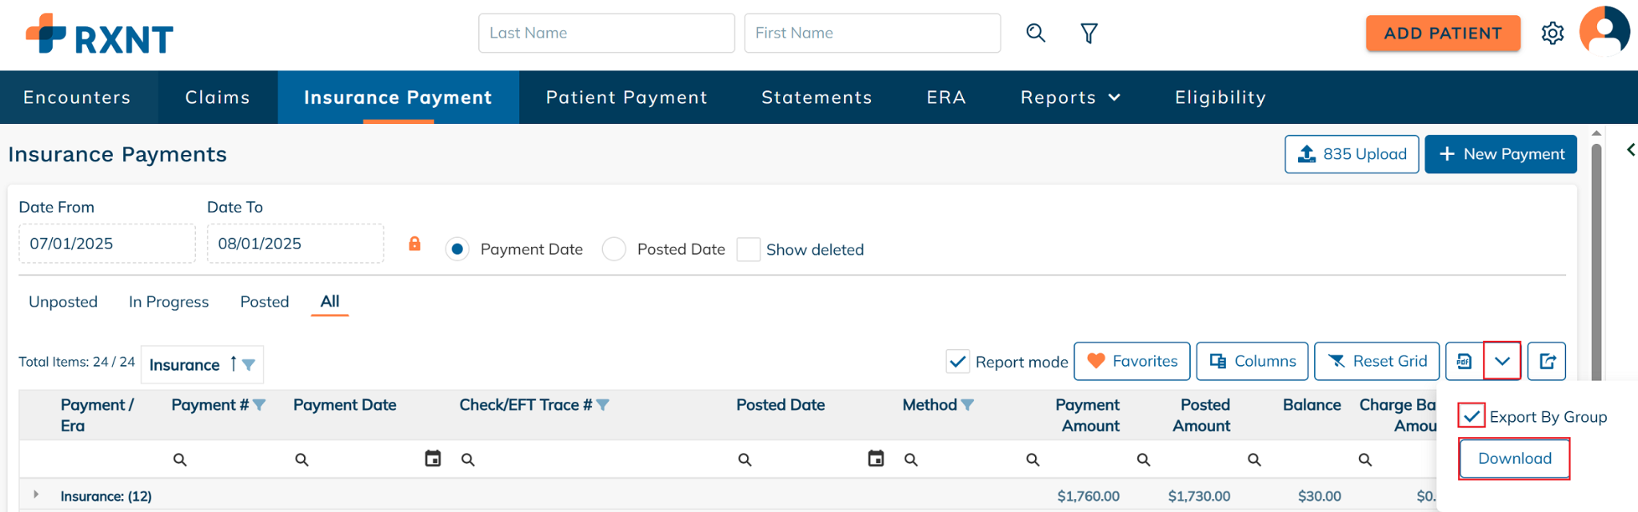The image size is (1638, 512).
Task: Click the Payment # column filter icon
Action: tap(259, 405)
